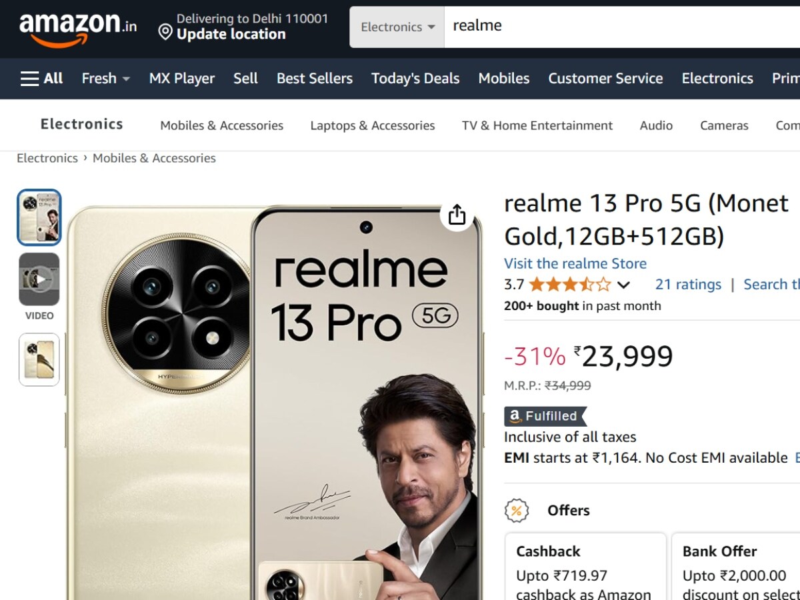Click the location pin icon
Screen dimensions: 800x600
tap(165, 31)
